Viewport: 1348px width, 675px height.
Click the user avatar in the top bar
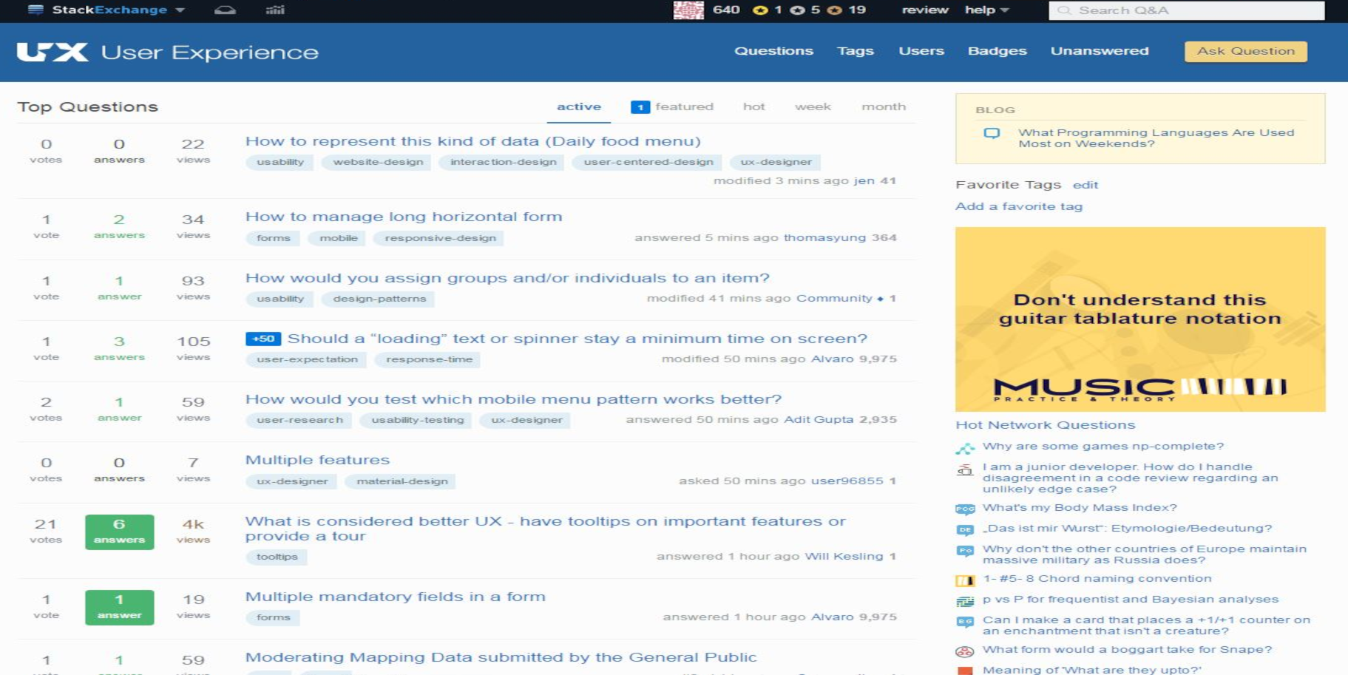(x=688, y=10)
